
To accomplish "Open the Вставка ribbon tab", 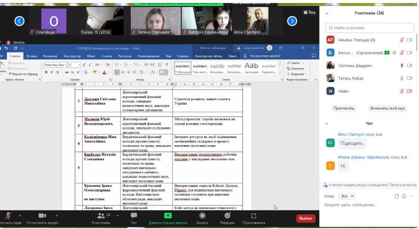I will coord(32,56).
